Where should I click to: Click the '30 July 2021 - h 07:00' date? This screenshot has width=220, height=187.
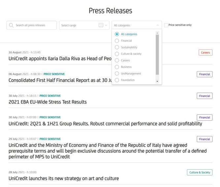point(22,118)
